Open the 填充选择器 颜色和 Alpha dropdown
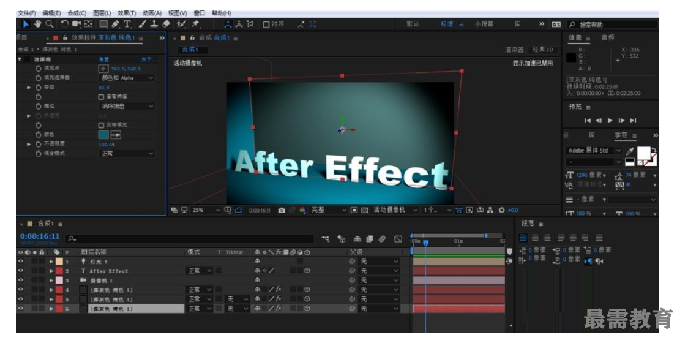This screenshot has width=677, height=343. [127, 78]
